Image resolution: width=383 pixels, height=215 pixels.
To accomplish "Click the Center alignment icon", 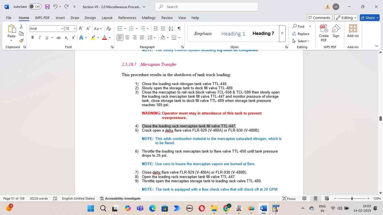I will tap(127, 38).
